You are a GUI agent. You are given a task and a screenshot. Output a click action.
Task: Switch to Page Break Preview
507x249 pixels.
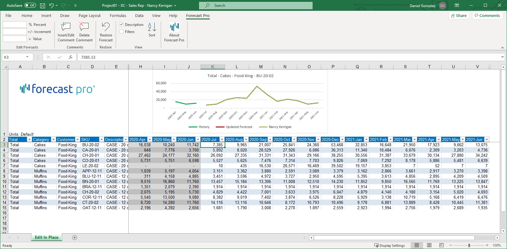pyautogui.click(x=442, y=245)
